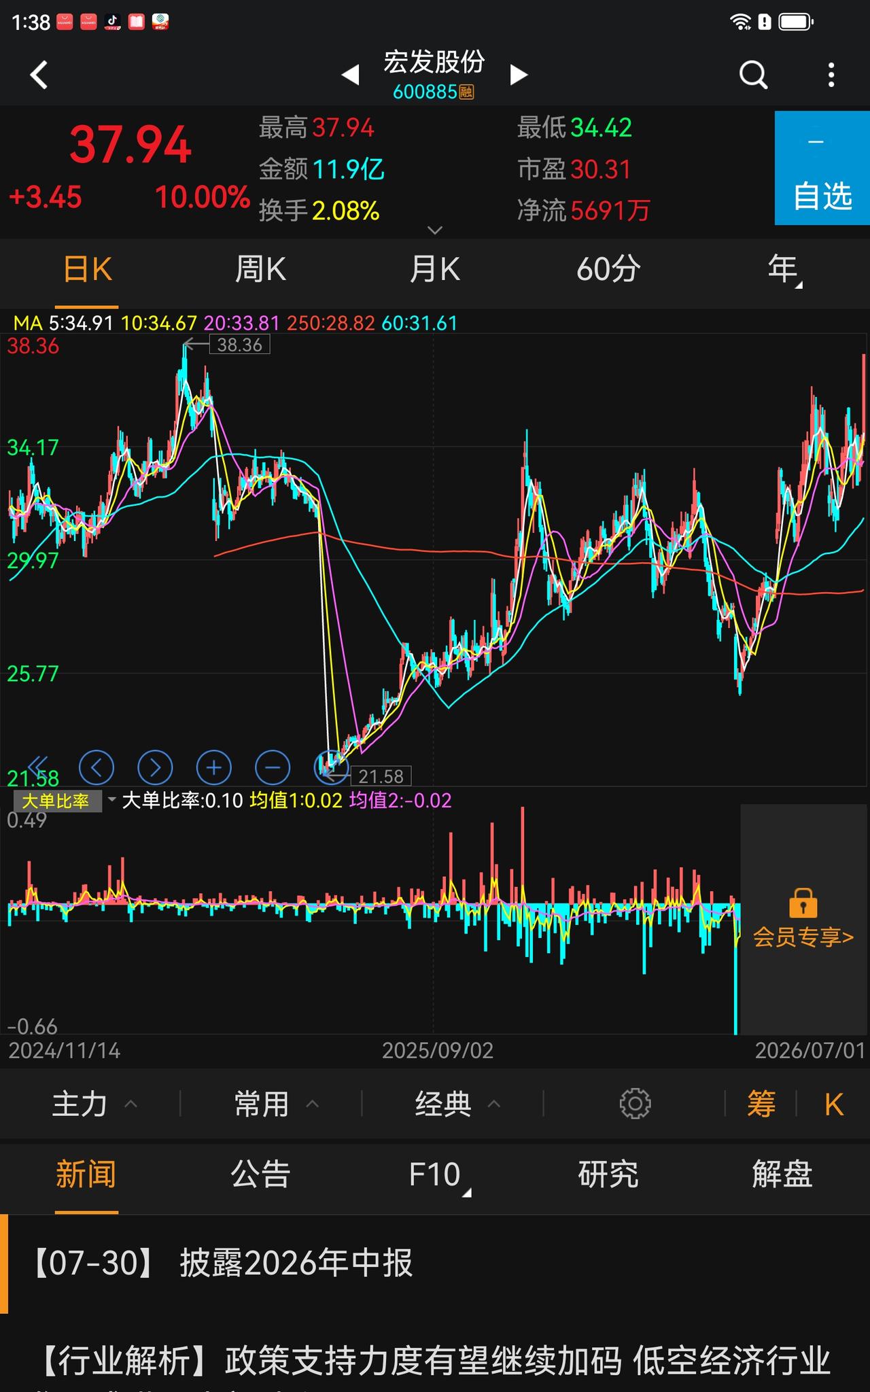Open the 行业解析 policy support article
Image resolution: width=870 pixels, height=1392 pixels.
click(x=435, y=1361)
